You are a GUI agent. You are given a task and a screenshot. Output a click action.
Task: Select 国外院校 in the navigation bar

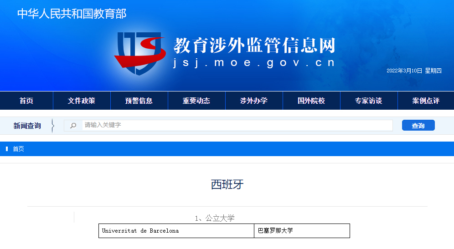[311, 101]
